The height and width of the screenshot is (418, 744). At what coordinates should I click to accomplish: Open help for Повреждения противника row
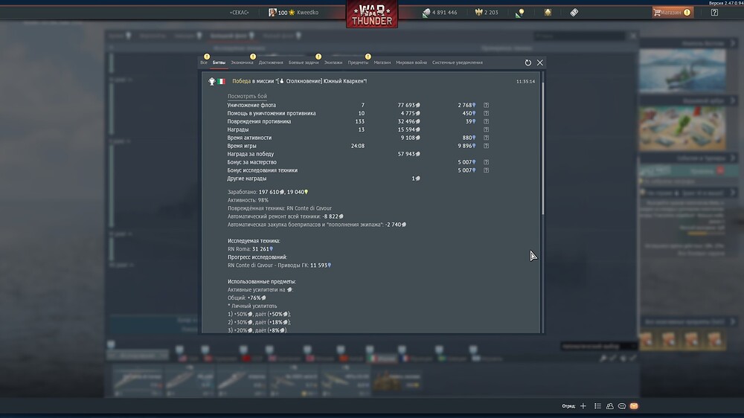(486, 121)
